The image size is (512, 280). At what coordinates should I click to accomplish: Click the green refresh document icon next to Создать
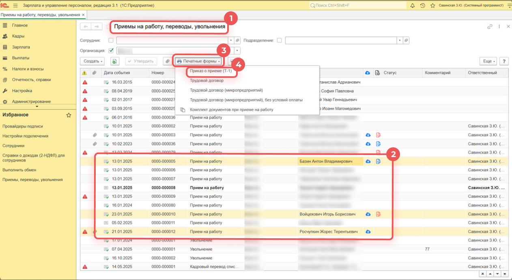[x=115, y=61]
